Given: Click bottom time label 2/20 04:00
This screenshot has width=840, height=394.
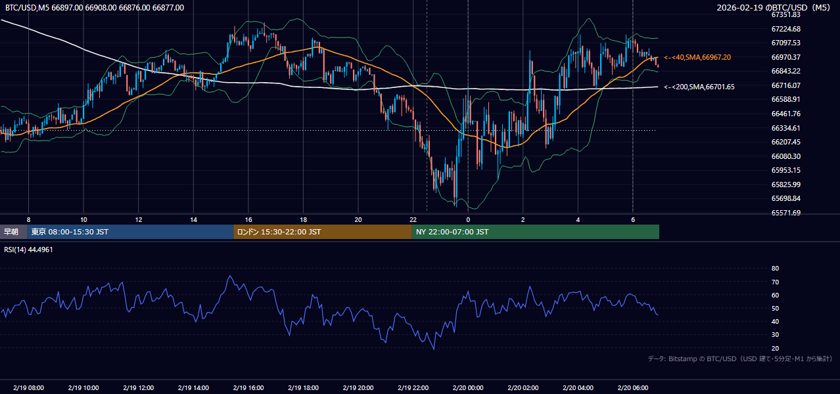Looking at the screenshot, I should 578,388.
